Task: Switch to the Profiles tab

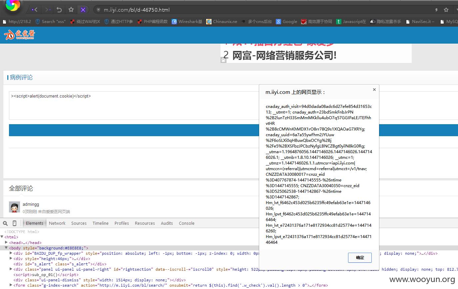Action: tap(122, 223)
